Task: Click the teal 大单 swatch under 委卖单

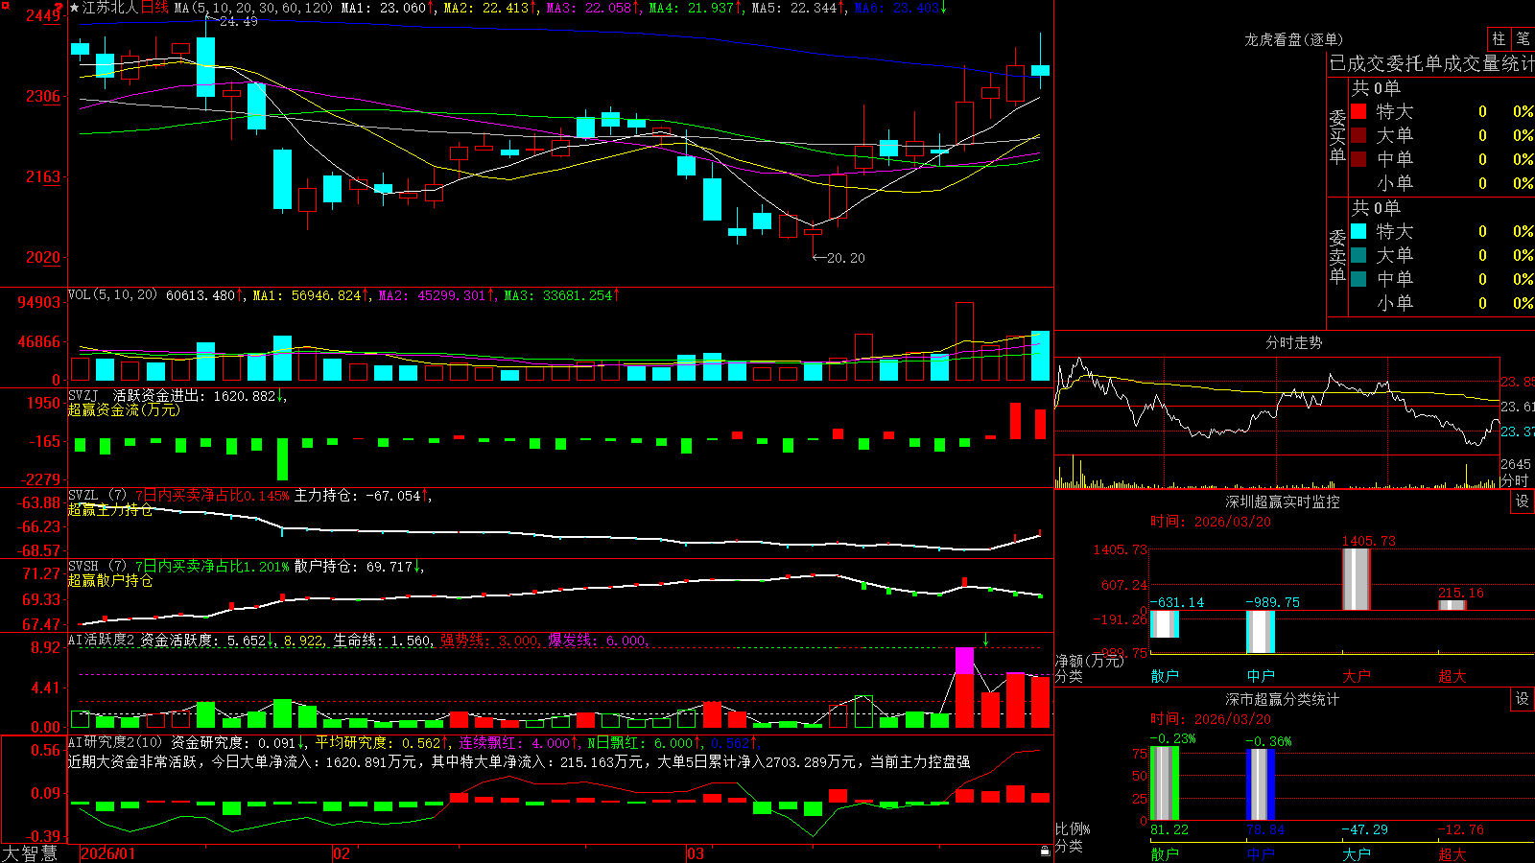Action: 1358,255
